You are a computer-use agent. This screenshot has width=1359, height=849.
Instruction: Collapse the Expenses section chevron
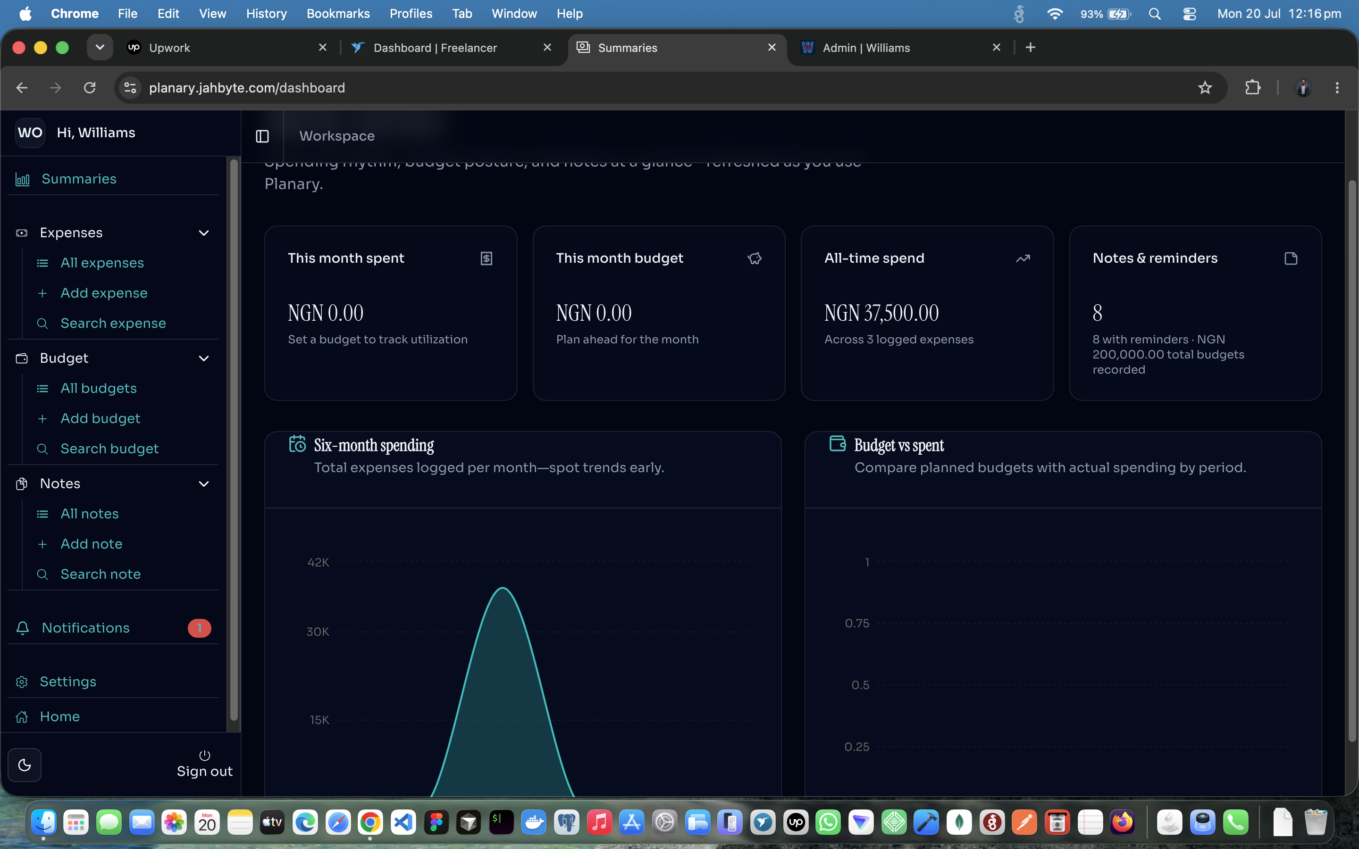tap(204, 233)
